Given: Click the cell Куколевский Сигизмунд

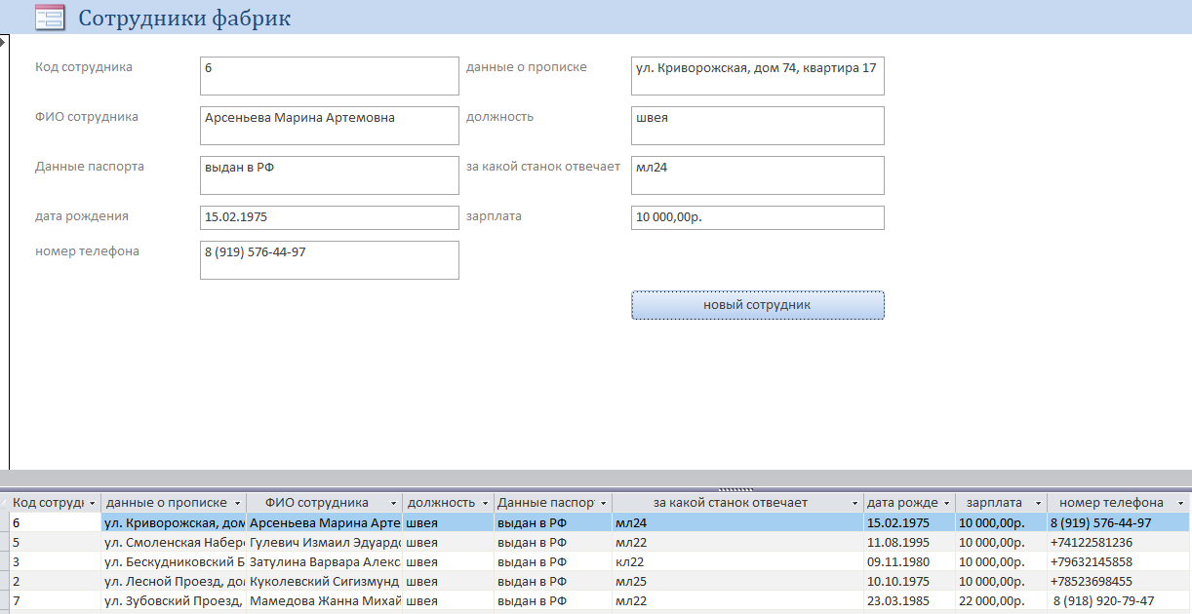Looking at the screenshot, I should coord(325,581).
